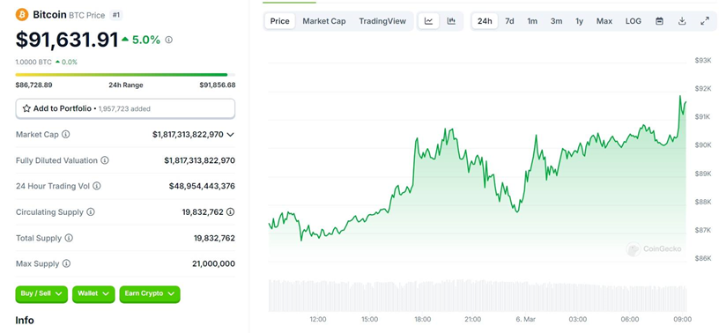
Task: Select the 24h time range
Action: 485,21
